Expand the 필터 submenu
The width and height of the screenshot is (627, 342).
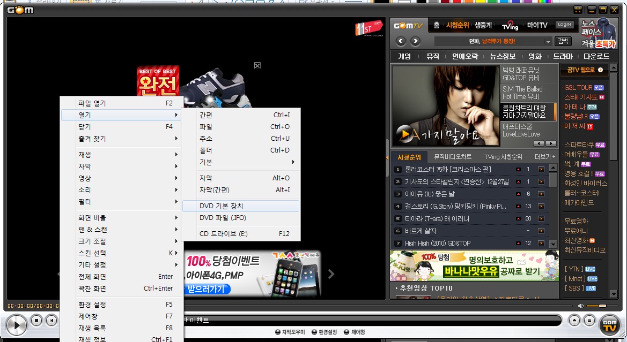[x=123, y=202]
